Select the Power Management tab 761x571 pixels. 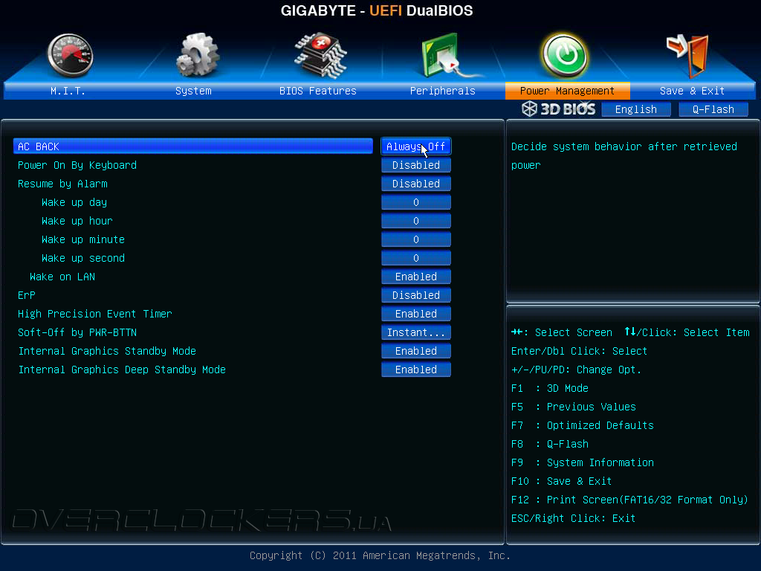click(567, 91)
